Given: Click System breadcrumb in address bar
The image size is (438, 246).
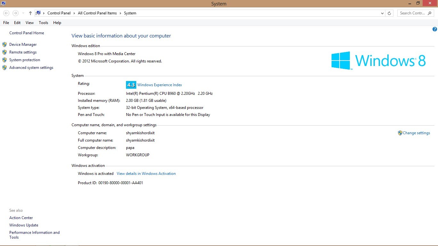Looking at the screenshot, I should click(130, 13).
